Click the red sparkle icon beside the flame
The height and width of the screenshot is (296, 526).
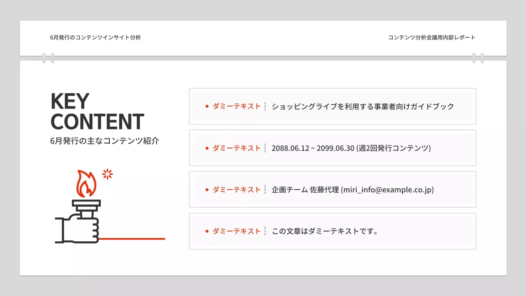point(106,174)
